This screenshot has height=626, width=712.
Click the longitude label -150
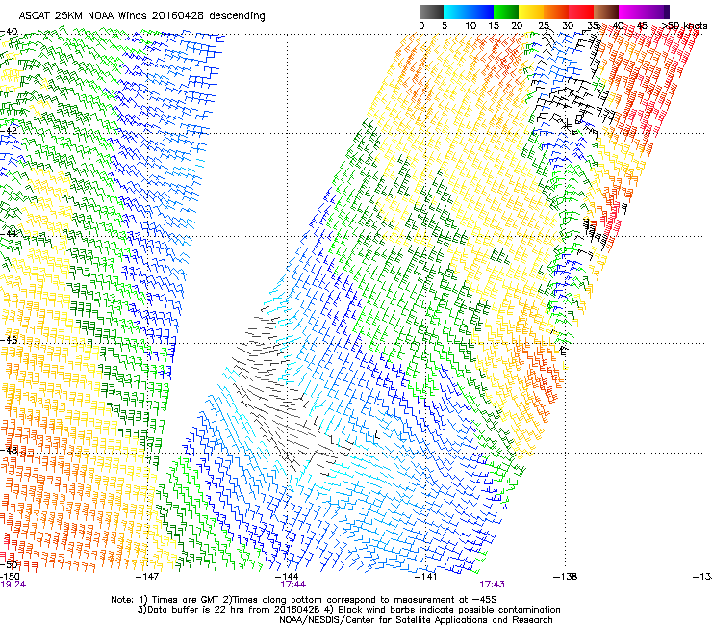point(10,577)
